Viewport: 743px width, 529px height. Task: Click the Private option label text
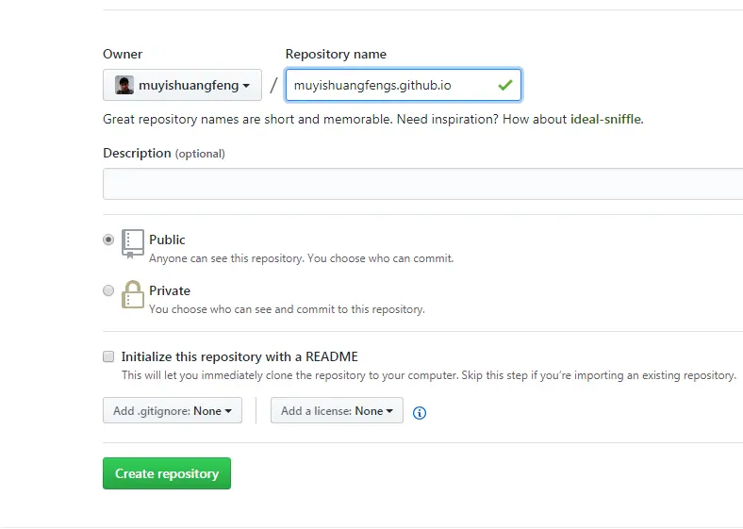170,290
